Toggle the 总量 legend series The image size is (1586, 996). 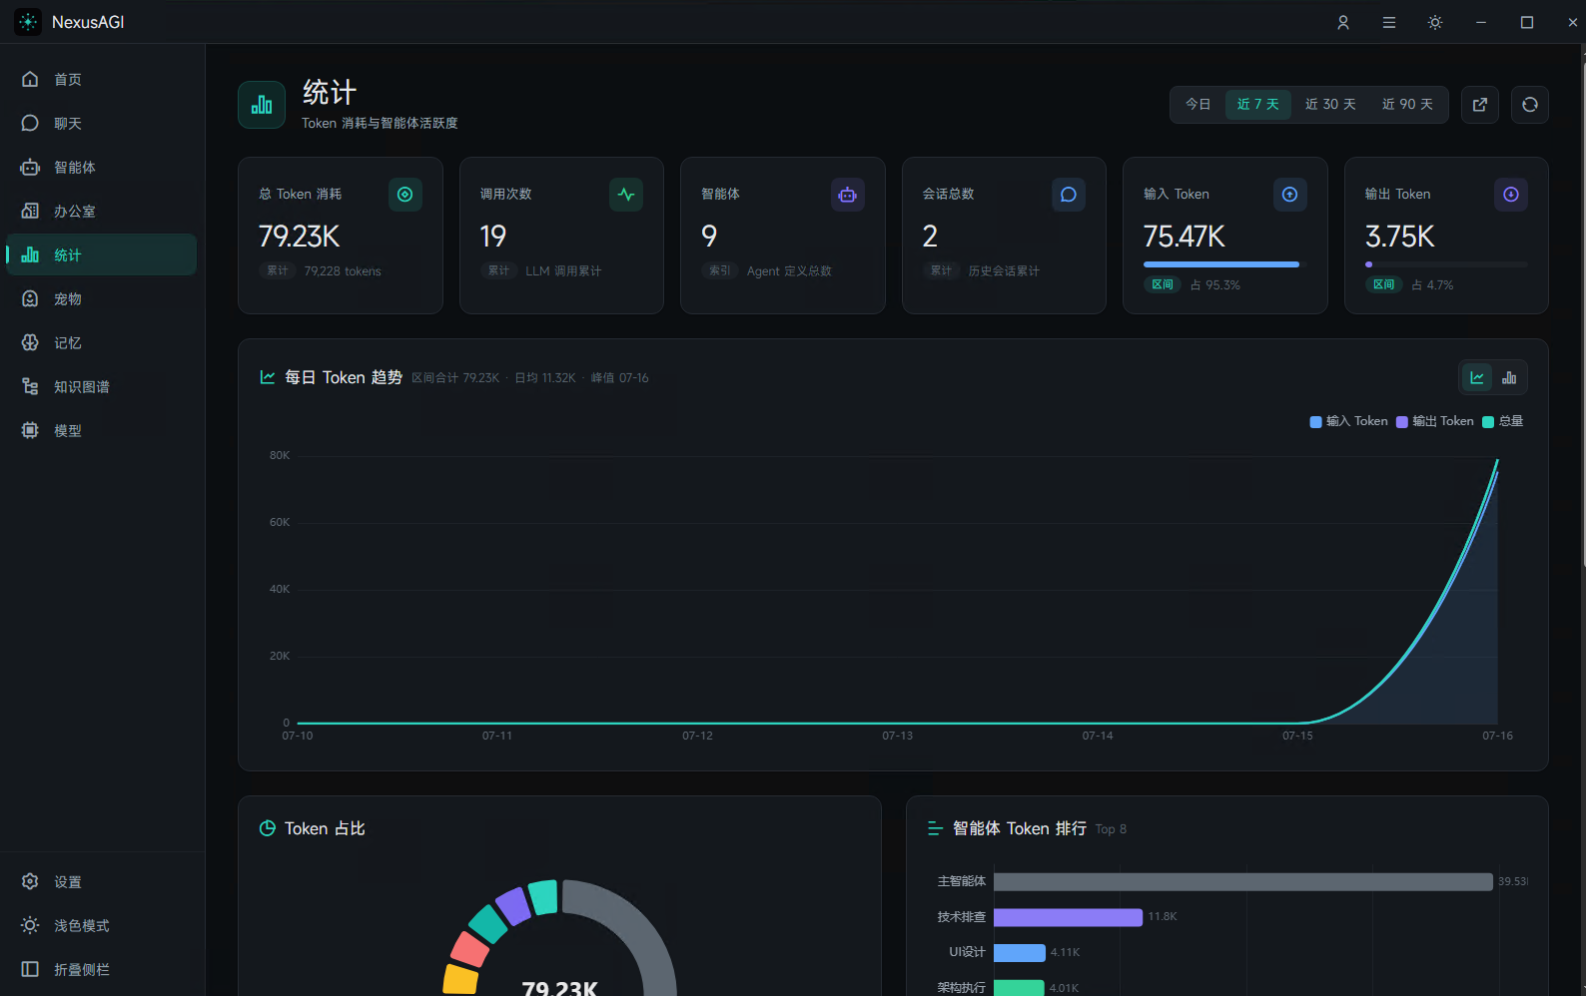coord(1503,421)
